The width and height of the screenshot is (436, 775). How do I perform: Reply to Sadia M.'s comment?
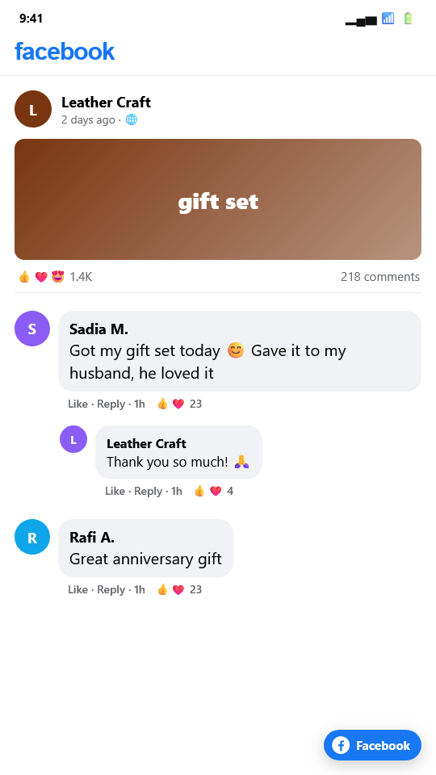tap(111, 404)
